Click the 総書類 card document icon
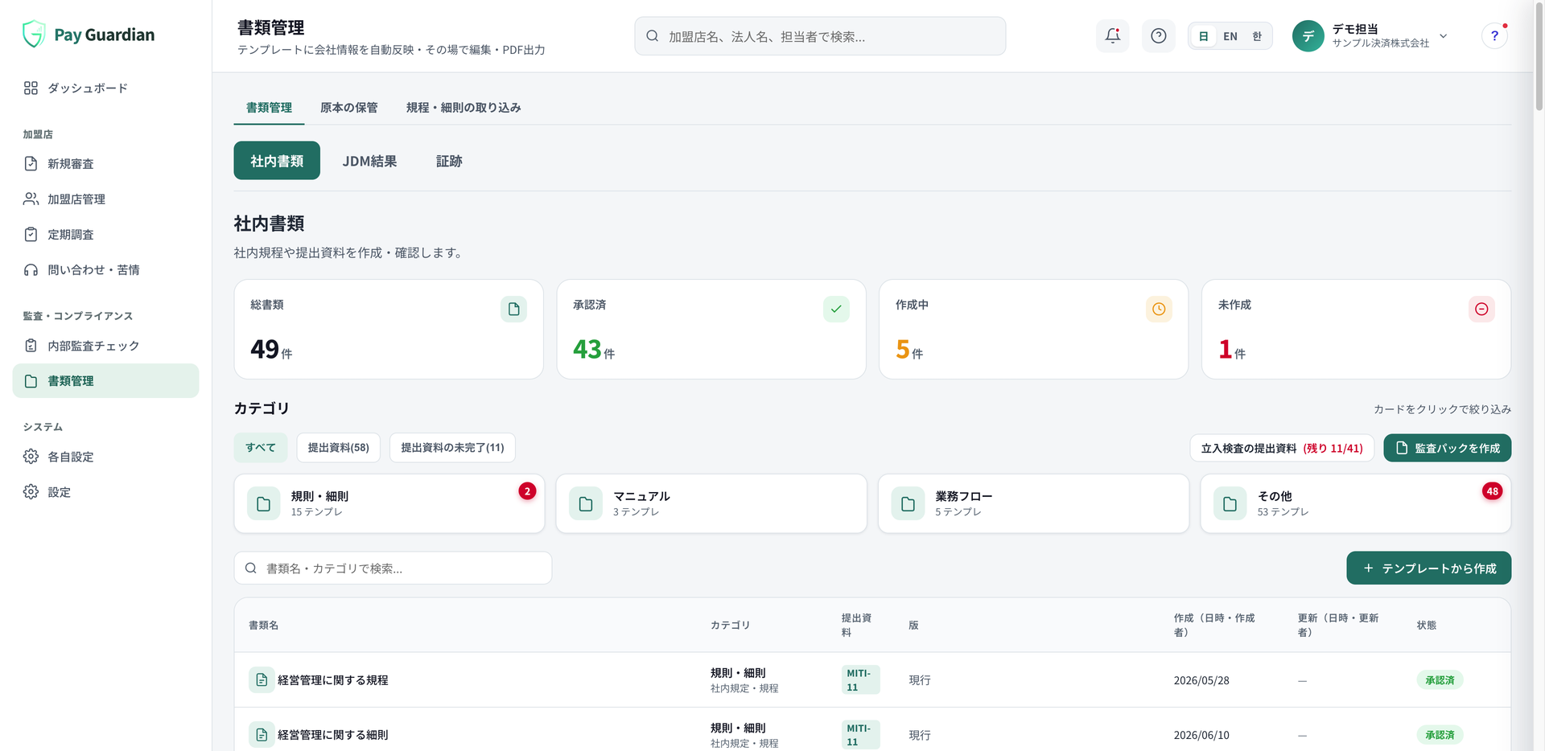 tap(513, 309)
